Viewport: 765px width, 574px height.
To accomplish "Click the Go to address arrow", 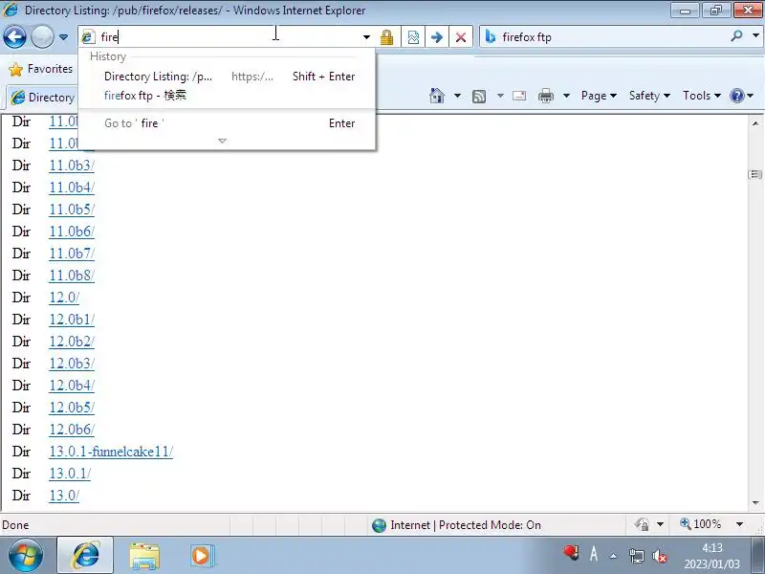I will [437, 37].
